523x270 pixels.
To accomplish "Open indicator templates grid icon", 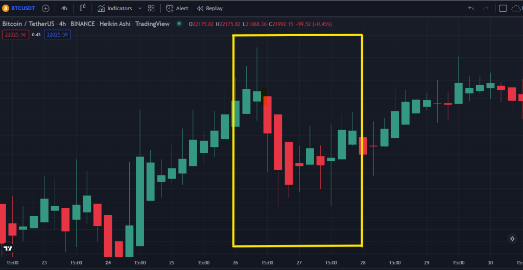I will click(x=151, y=8).
